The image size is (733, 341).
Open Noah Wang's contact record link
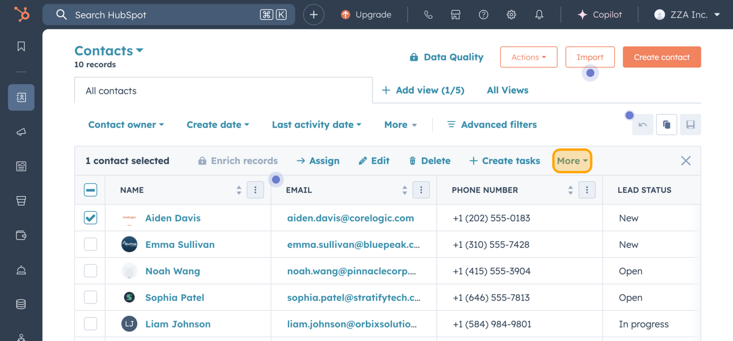(173, 271)
